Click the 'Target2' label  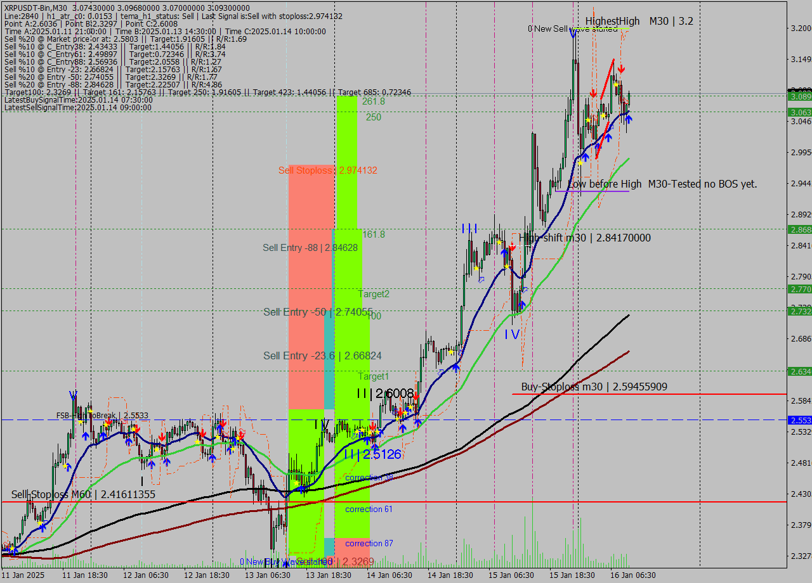(x=374, y=294)
